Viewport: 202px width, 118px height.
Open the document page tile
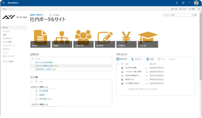pyautogui.click(x=40, y=39)
